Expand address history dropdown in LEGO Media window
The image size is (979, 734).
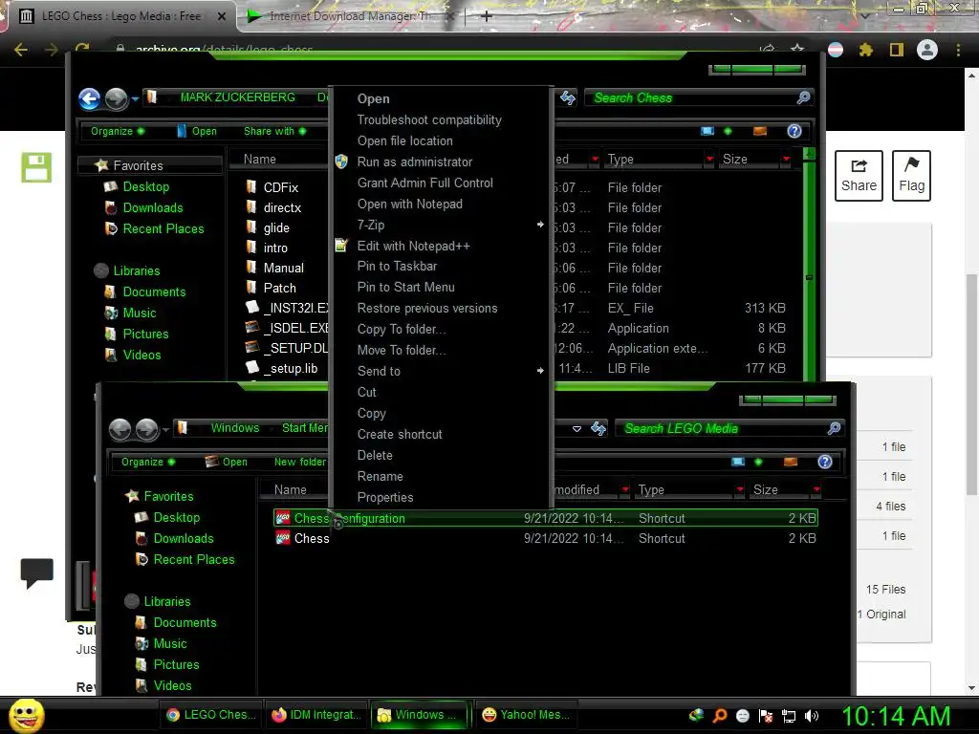(577, 429)
